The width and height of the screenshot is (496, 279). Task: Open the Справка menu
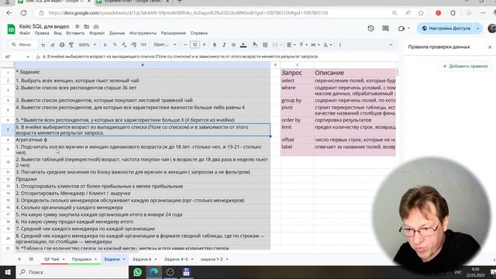(199, 33)
